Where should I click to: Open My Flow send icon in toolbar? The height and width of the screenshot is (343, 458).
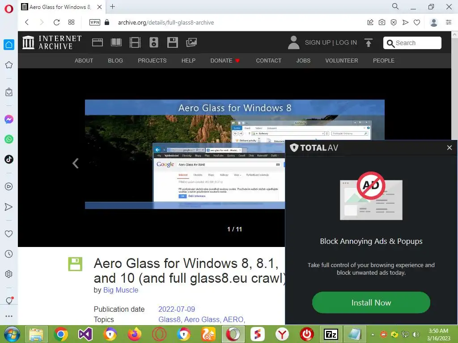coord(405,22)
